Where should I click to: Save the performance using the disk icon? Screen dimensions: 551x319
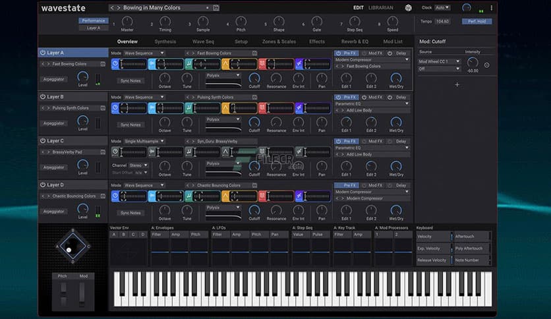216,8
